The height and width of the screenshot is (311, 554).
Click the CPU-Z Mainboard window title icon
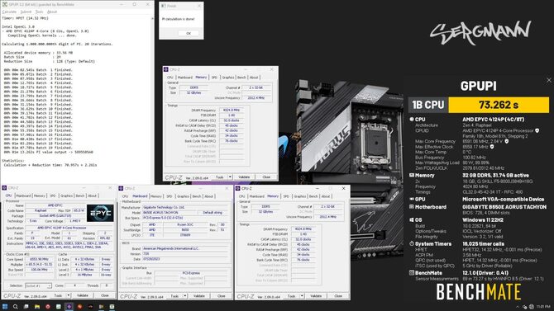pyautogui.click(x=121, y=188)
